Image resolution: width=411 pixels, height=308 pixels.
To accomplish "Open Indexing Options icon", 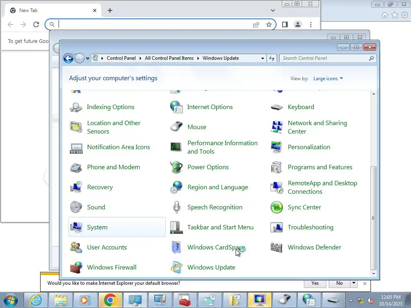I will coord(76,107).
